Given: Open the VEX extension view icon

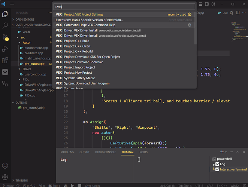Looking at the screenshot, I should coord(5,72).
